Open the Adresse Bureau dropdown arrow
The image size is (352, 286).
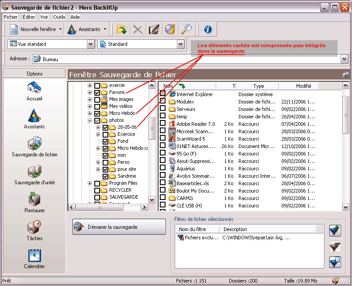(x=345, y=59)
